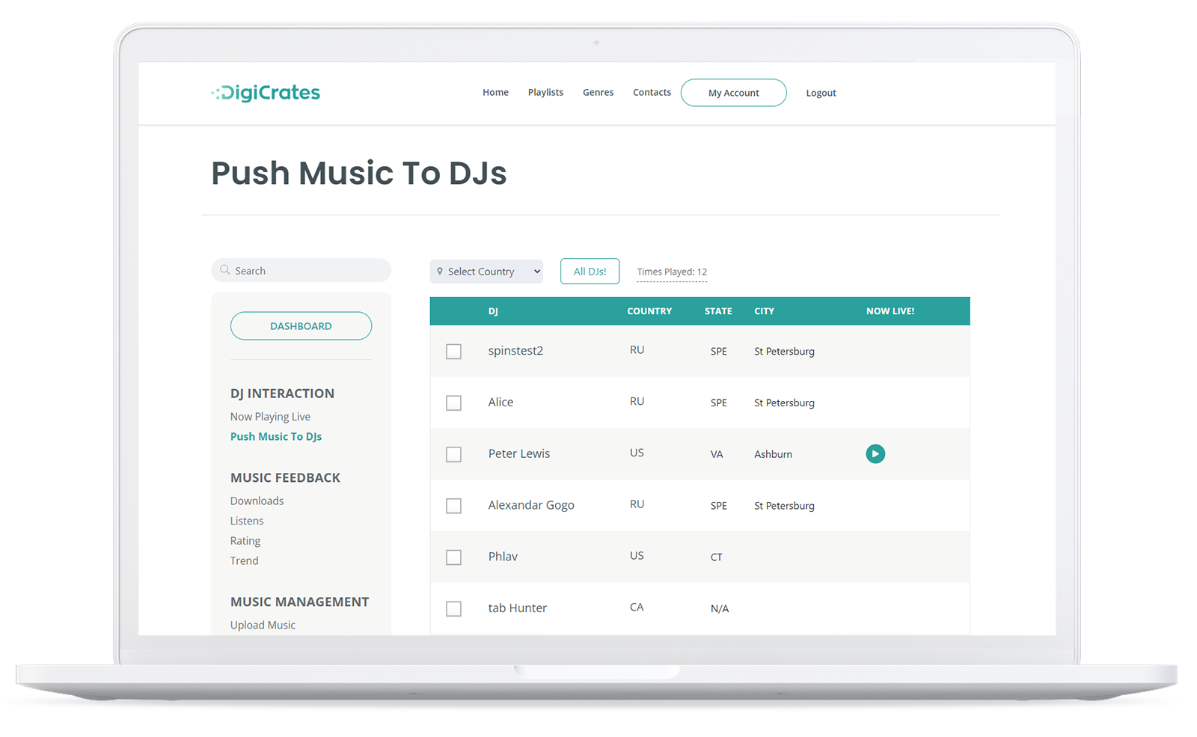Navigate to Genres in top menu
Image resolution: width=1197 pixels, height=737 pixels.
click(598, 93)
